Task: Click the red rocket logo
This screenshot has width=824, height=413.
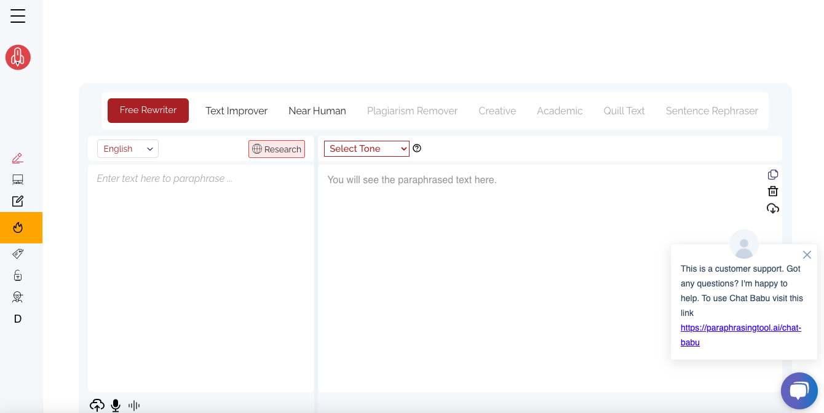Action: coord(18,57)
